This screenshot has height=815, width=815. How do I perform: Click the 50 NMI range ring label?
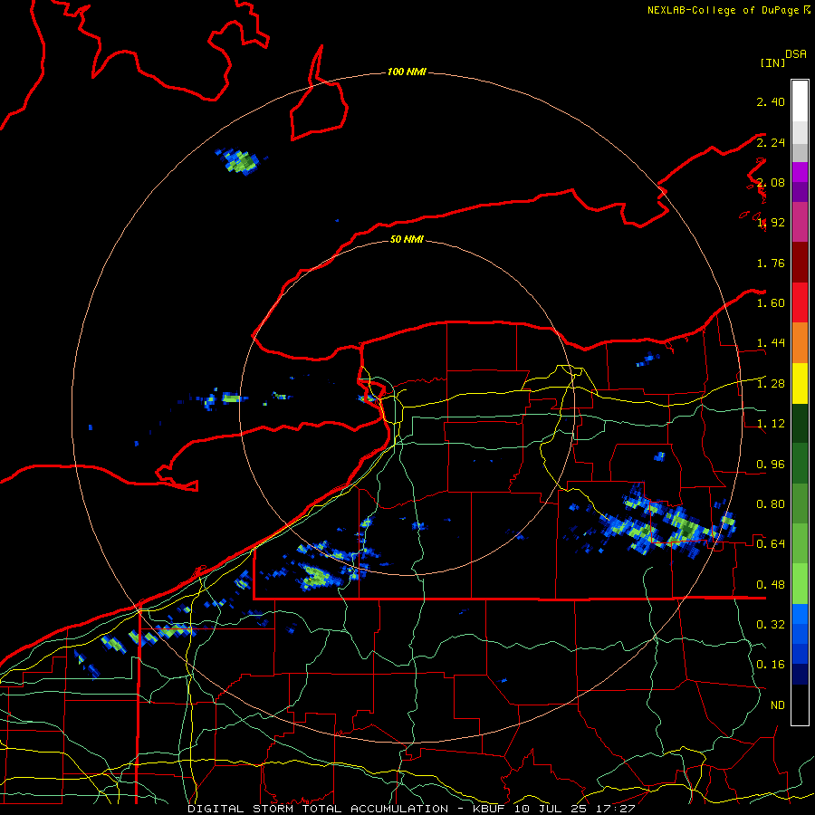pos(407,239)
